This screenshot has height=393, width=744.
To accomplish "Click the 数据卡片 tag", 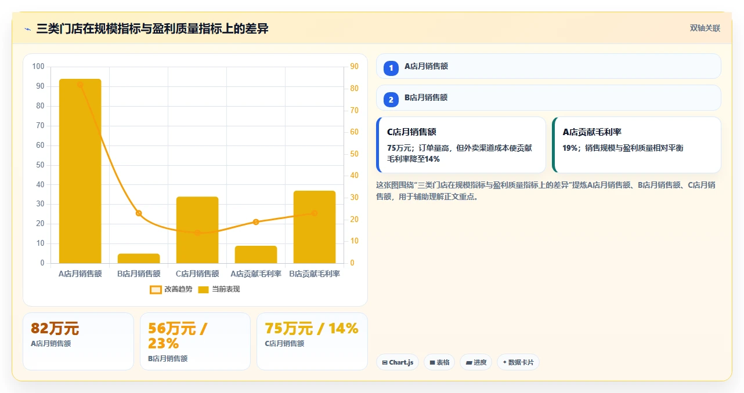I will 518,362.
